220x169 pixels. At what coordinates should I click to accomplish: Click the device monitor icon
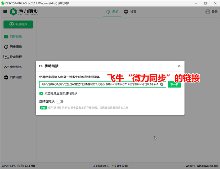pos(6,57)
